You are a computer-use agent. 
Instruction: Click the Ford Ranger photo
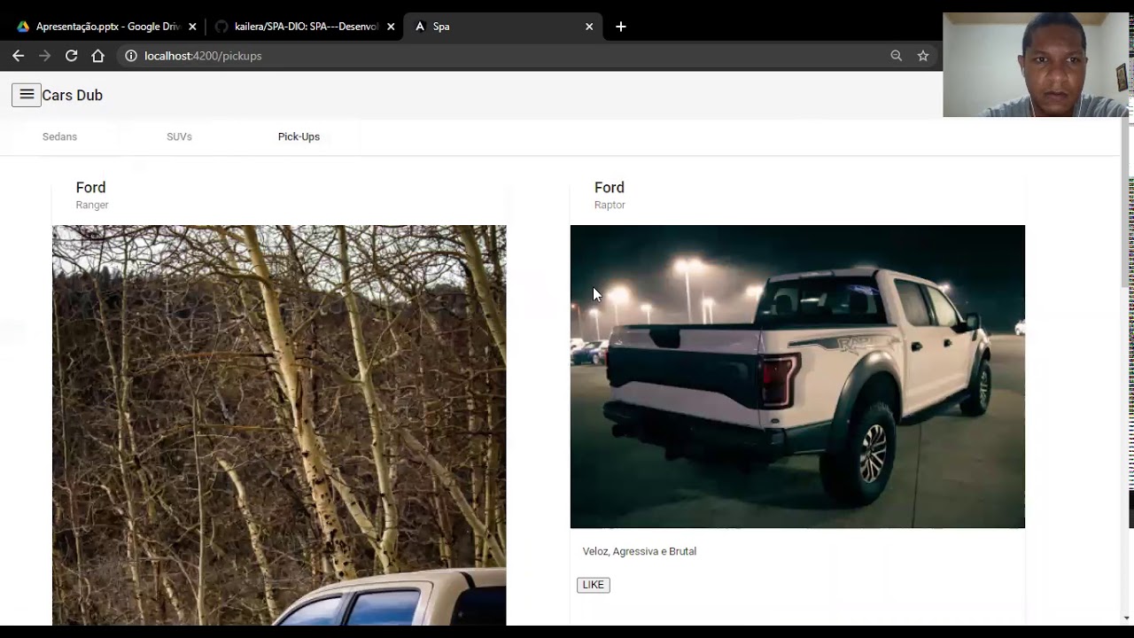(x=279, y=425)
